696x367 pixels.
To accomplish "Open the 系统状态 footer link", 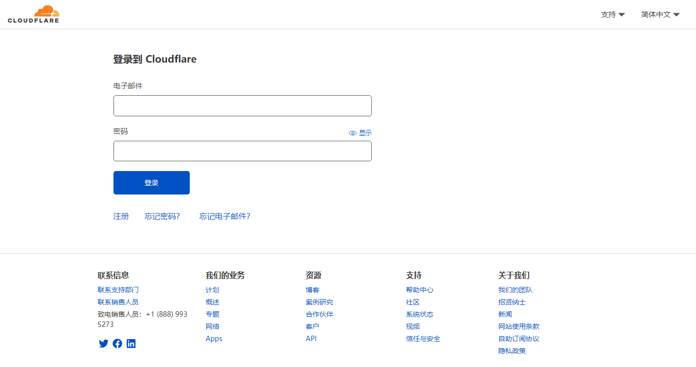I will pos(420,314).
